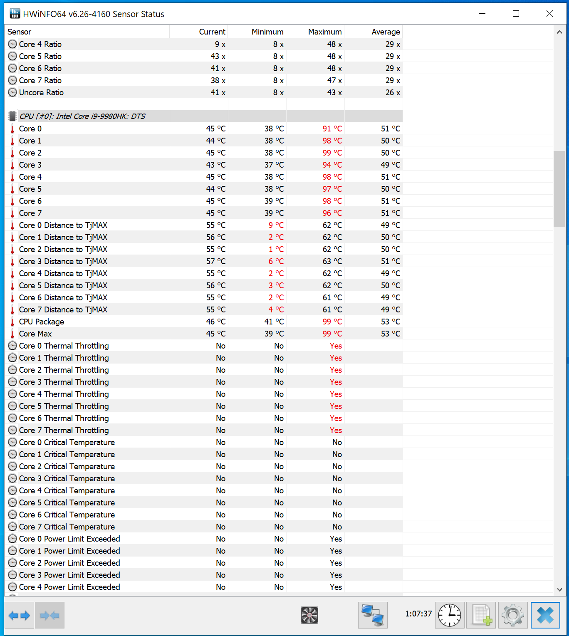The width and height of the screenshot is (569, 636).
Task: Click the Sensor column header
Action: pyautogui.click(x=87, y=32)
